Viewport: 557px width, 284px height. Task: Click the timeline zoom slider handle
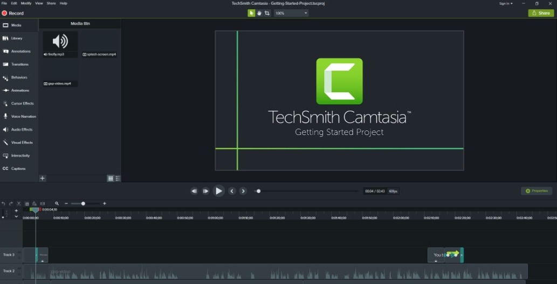pos(83,204)
